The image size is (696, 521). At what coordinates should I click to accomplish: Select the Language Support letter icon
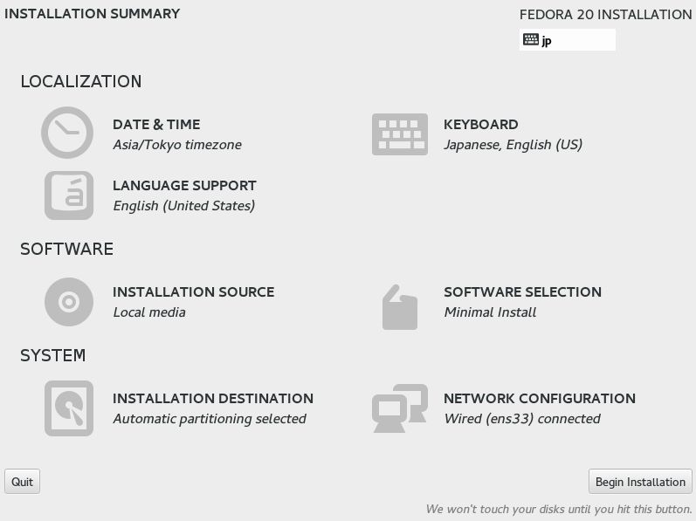coord(69,195)
